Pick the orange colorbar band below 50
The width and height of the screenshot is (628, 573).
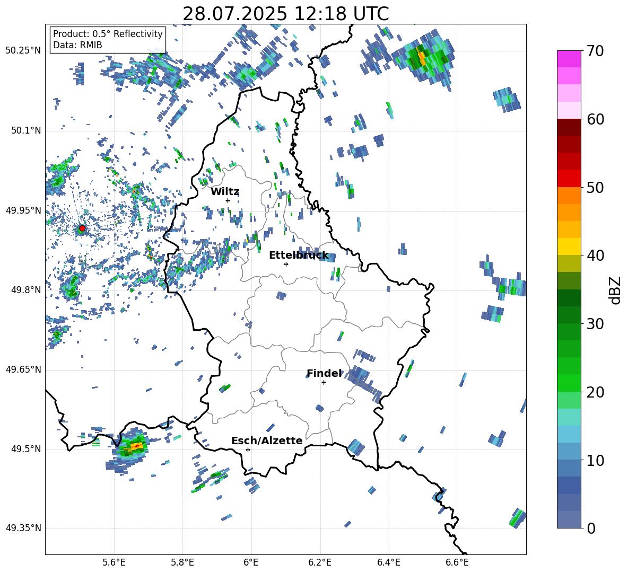tap(569, 195)
